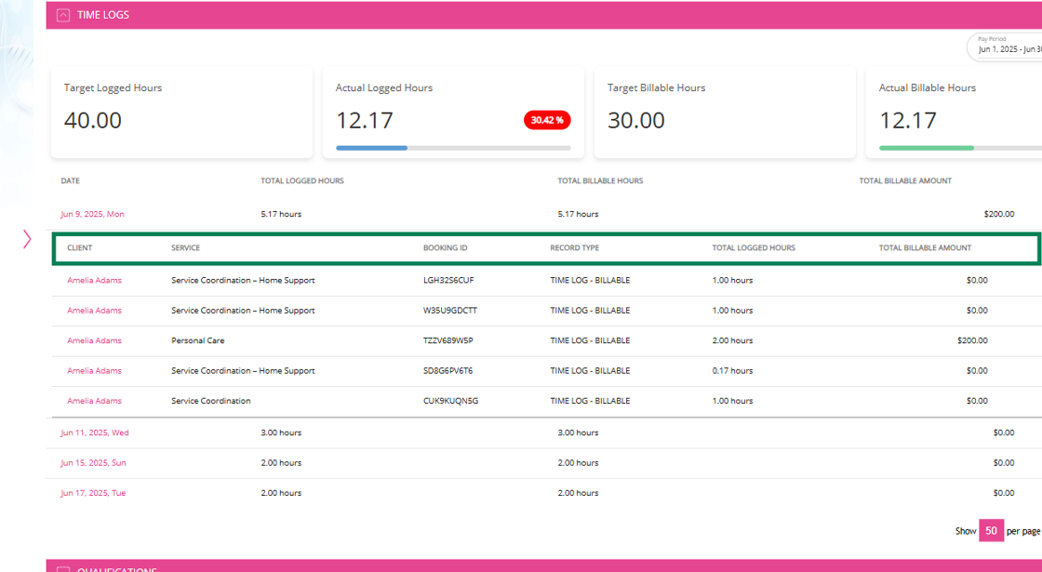
Task: Click the $200.00 amount in Personal Care row
Action: click(x=972, y=340)
